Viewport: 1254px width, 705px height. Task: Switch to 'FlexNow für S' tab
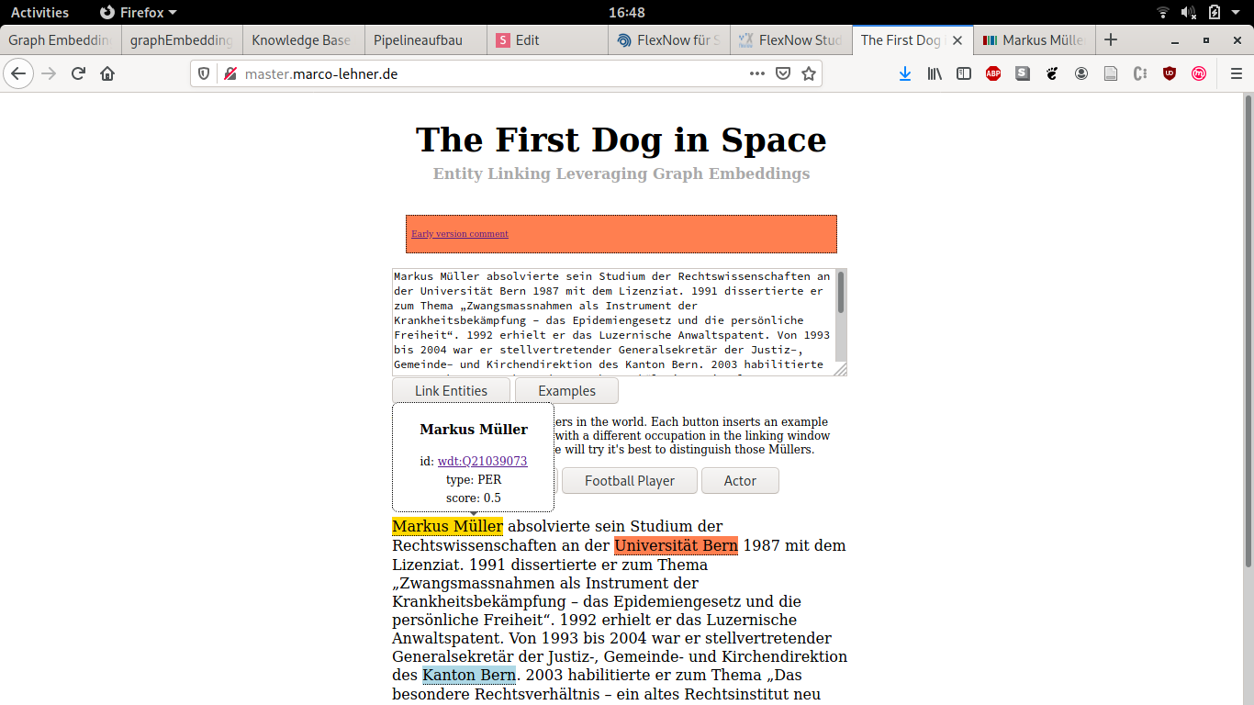click(670, 40)
